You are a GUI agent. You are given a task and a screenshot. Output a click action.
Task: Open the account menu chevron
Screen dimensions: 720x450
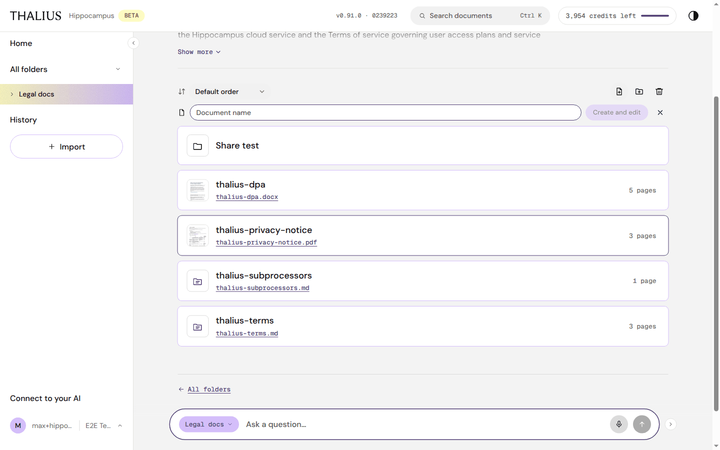click(x=120, y=425)
